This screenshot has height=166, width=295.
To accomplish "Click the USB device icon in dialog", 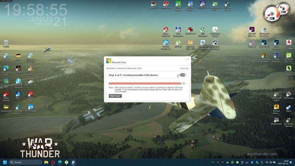I will coord(182,75).
